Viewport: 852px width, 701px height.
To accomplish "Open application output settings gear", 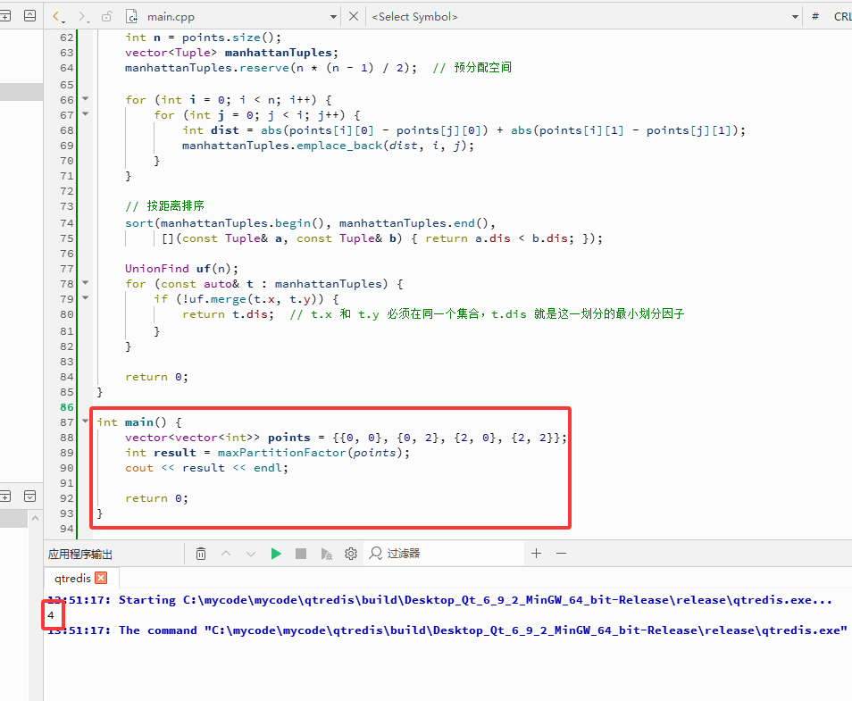I will [x=351, y=554].
